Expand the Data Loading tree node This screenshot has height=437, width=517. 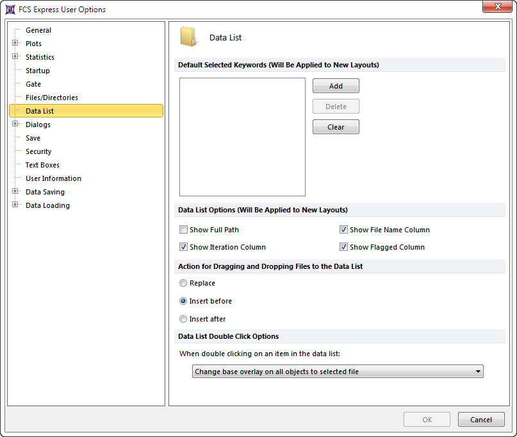pyautogui.click(x=15, y=205)
